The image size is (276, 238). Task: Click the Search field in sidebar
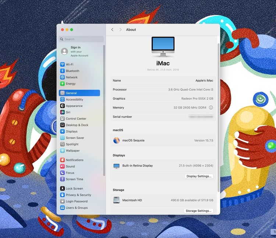pyautogui.click(x=81, y=39)
